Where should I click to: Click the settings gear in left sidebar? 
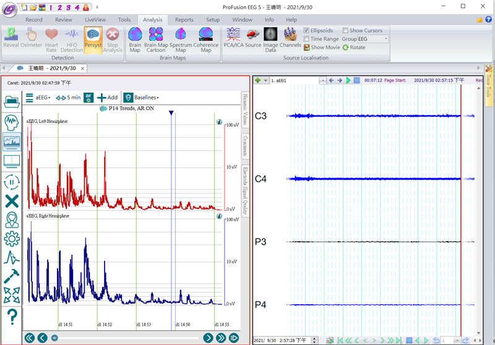click(x=12, y=239)
